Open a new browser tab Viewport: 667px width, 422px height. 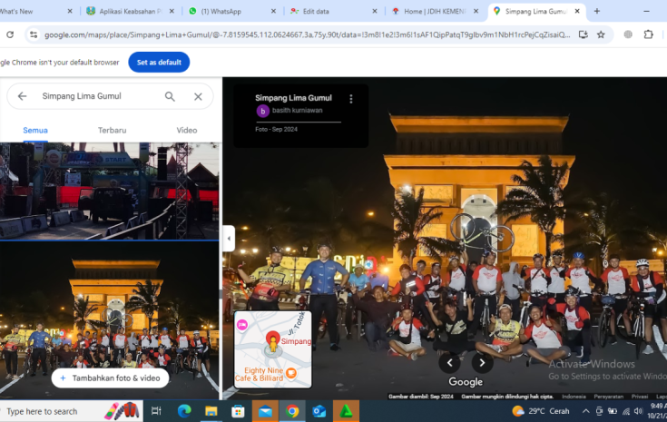click(597, 11)
